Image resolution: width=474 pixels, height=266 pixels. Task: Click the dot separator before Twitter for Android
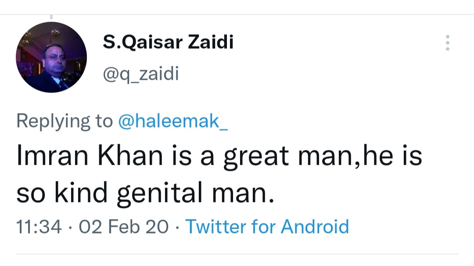click(x=177, y=228)
